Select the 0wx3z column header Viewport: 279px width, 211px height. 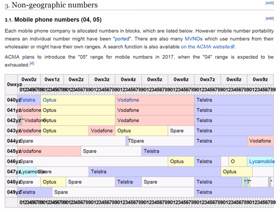click(x=102, y=80)
